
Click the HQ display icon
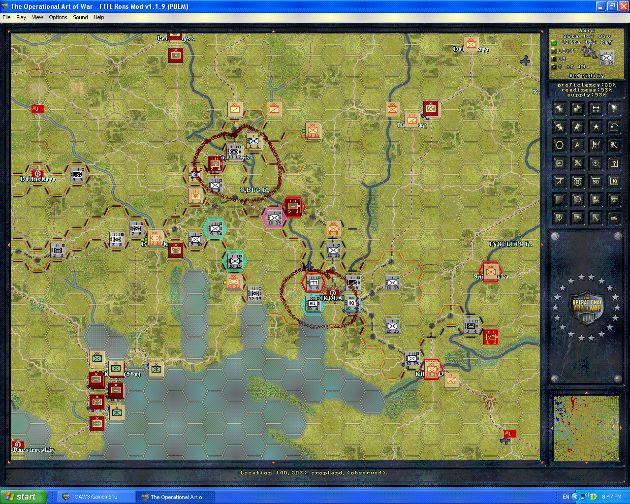coord(614,181)
